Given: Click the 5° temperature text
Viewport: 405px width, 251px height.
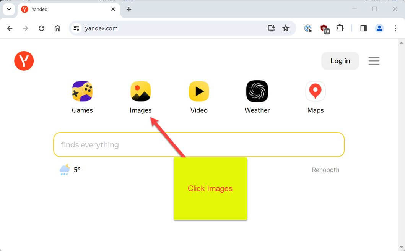Looking at the screenshot, I should pyautogui.click(x=77, y=170).
